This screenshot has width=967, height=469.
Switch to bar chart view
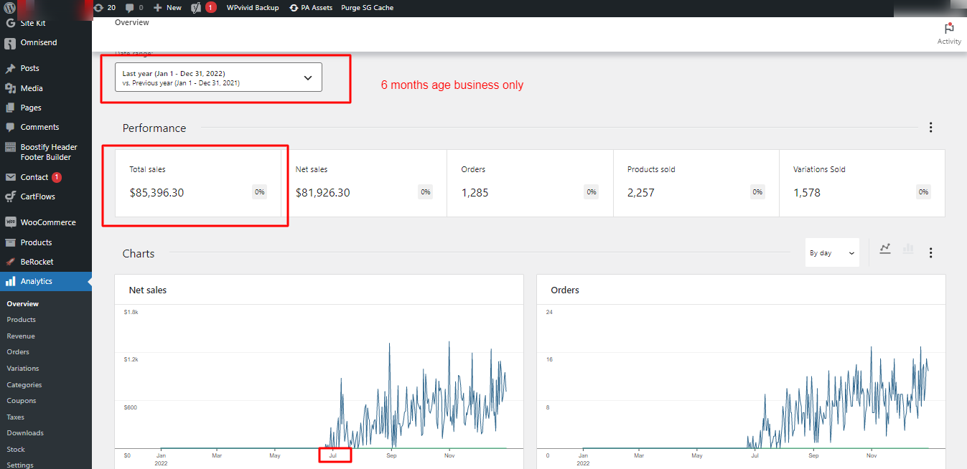tap(908, 249)
